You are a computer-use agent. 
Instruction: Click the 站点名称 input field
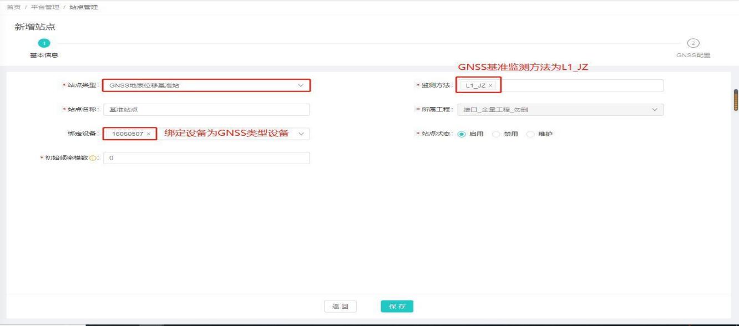coord(206,110)
